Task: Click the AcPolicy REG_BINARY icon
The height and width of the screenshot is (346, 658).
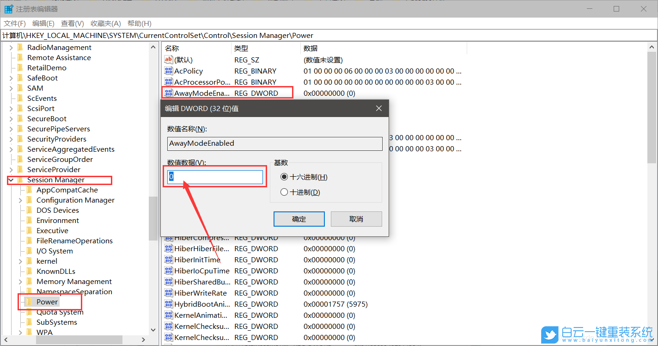Action: 168,71
